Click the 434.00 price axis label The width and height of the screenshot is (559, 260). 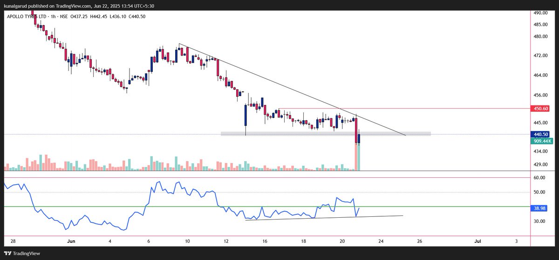(x=540, y=151)
